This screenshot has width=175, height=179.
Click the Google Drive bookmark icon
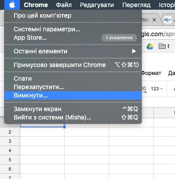[x=150, y=46]
